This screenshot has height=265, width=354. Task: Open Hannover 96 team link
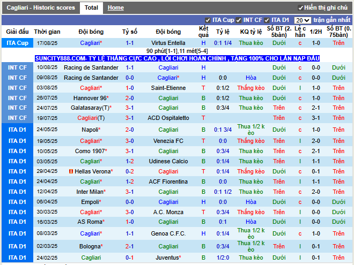[x=91, y=99]
